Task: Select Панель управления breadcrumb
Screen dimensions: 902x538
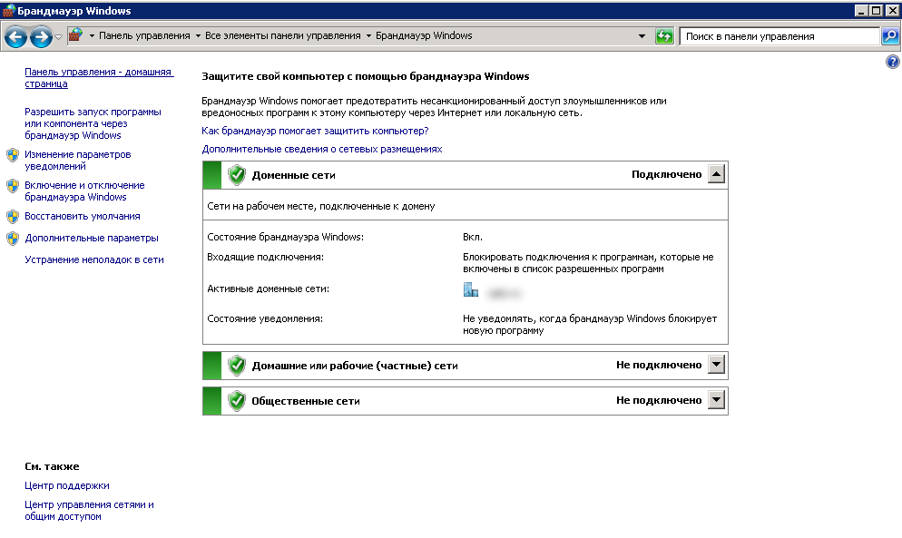Action: click(x=144, y=35)
